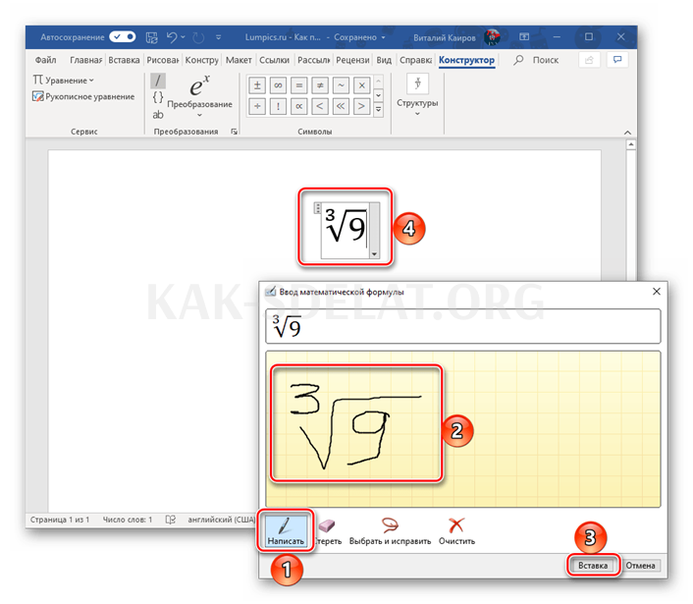The image size is (693, 604).
Task: Click Очистить to clear the ink
Action: click(x=456, y=531)
